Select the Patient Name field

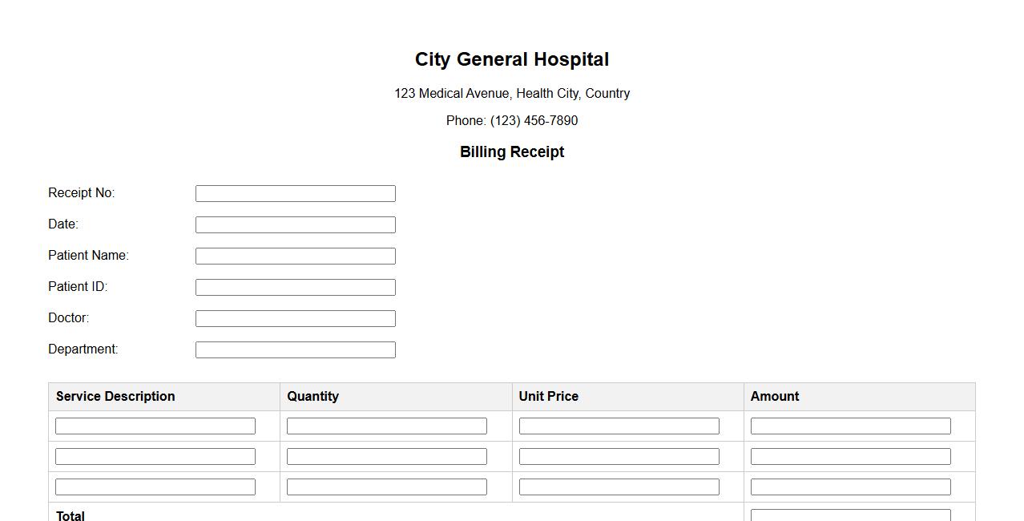[295, 256]
